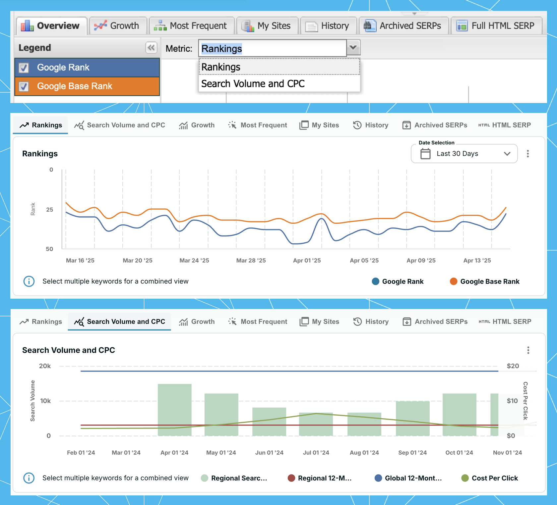Screen dimensions: 557x505
Task: Switch to the Most Frequent top tab
Action: [x=192, y=25]
